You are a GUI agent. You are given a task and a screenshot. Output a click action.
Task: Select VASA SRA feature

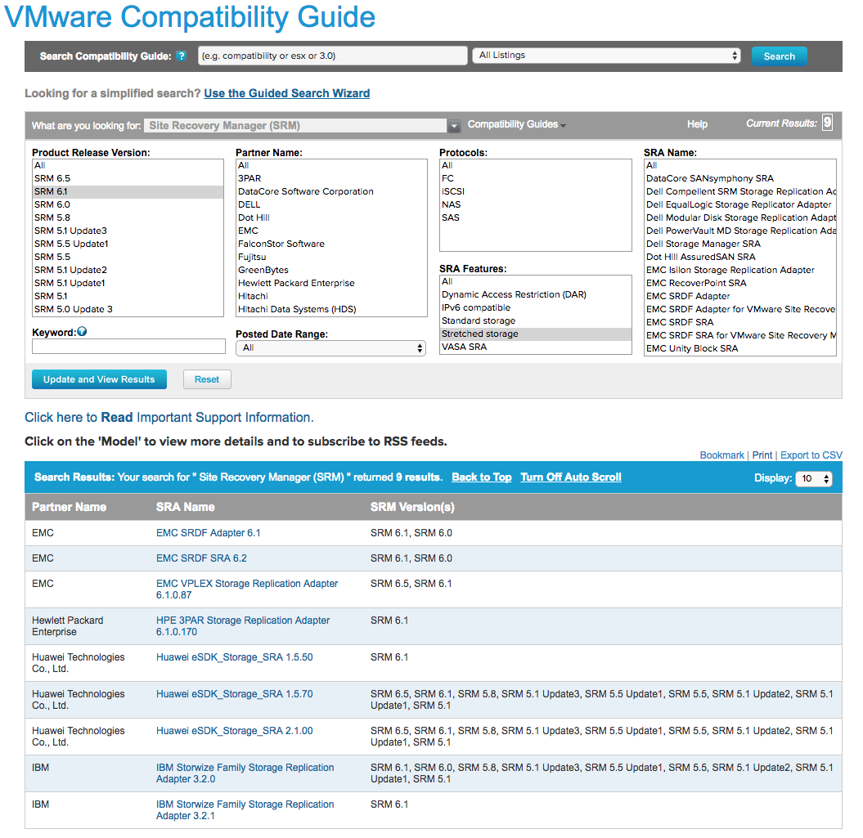(536, 347)
